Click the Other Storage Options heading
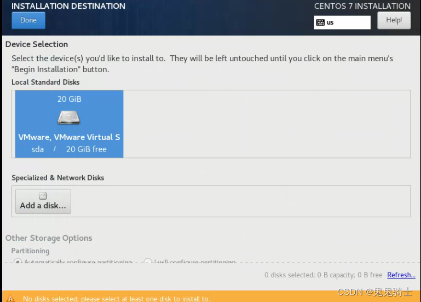421x302 pixels. pos(49,238)
